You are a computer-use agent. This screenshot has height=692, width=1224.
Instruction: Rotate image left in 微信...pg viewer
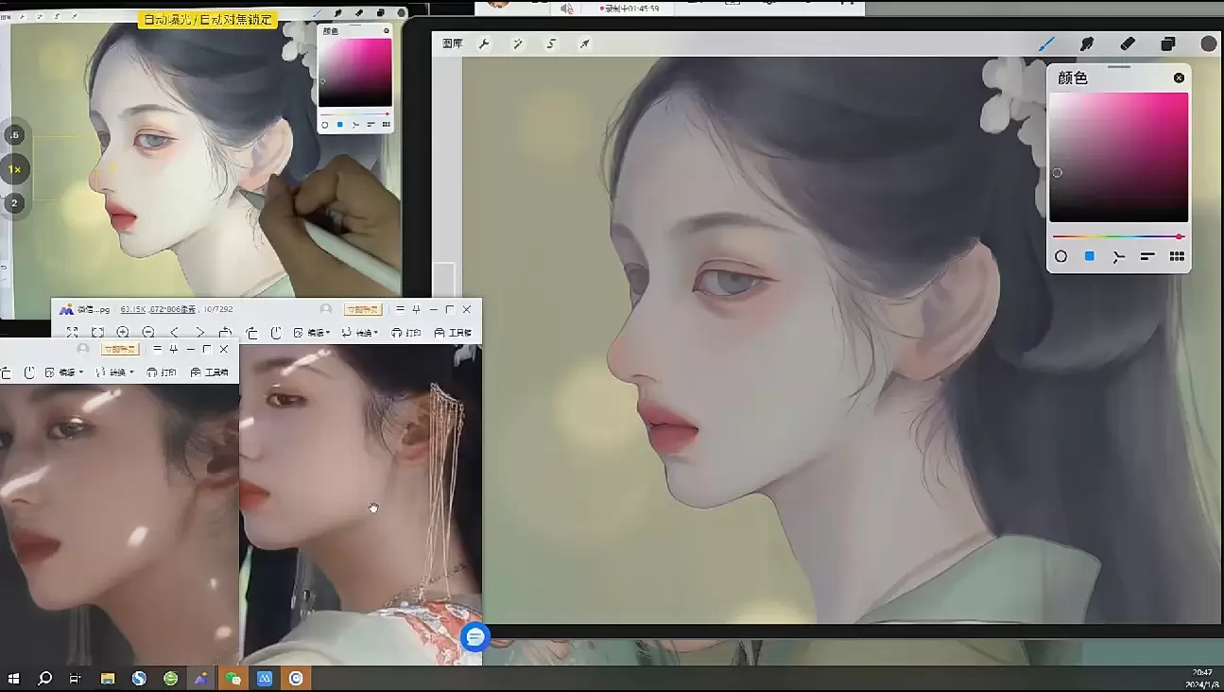click(x=225, y=333)
